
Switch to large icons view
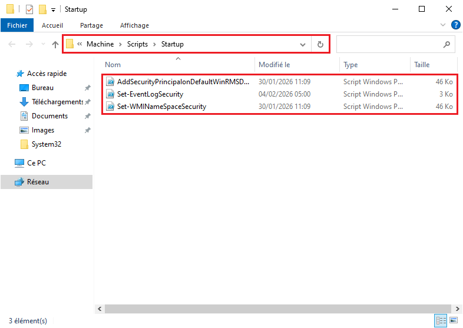point(454,321)
